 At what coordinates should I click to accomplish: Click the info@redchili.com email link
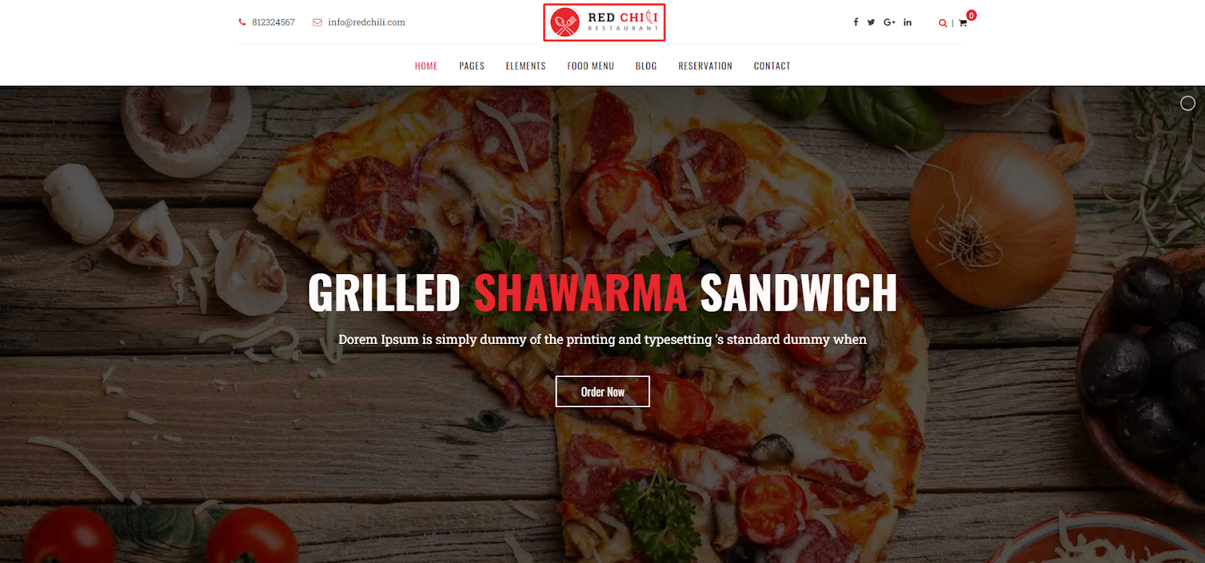(x=366, y=23)
